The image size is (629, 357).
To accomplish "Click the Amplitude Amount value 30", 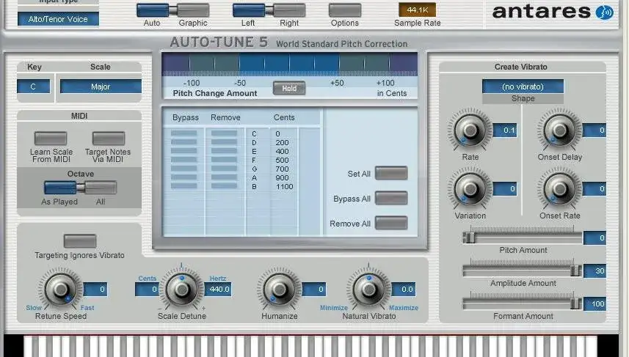I will point(595,270).
